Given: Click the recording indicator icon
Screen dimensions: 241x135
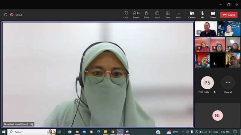Looking at the screenshot, I should tap(12, 15).
